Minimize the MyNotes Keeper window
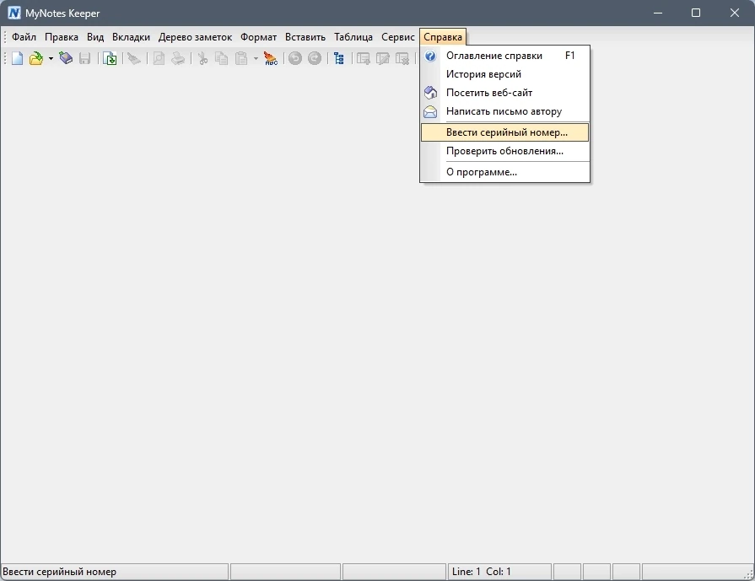This screenshot has height=581, width=755. click(x=658, y=13)
